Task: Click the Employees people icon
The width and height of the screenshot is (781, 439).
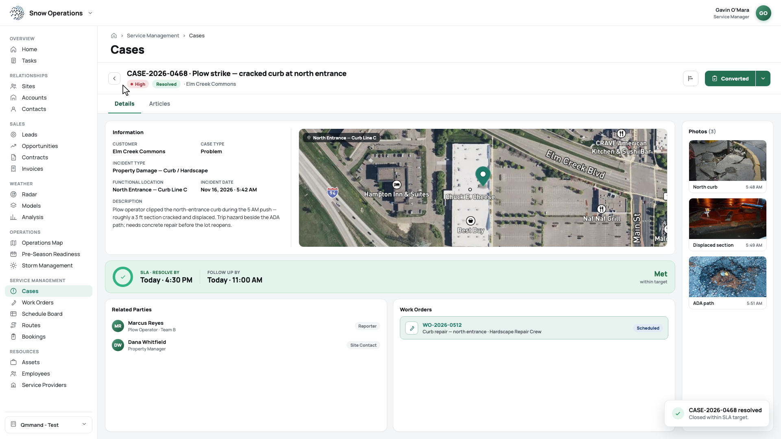Action: (x=13, y=374)
